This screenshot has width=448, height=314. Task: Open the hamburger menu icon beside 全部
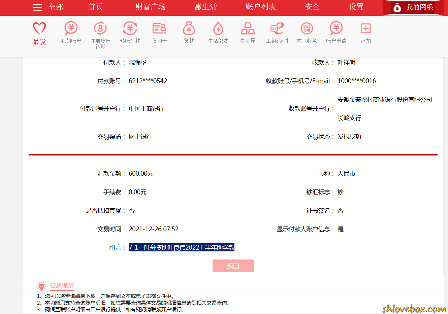tap(37, 7)
